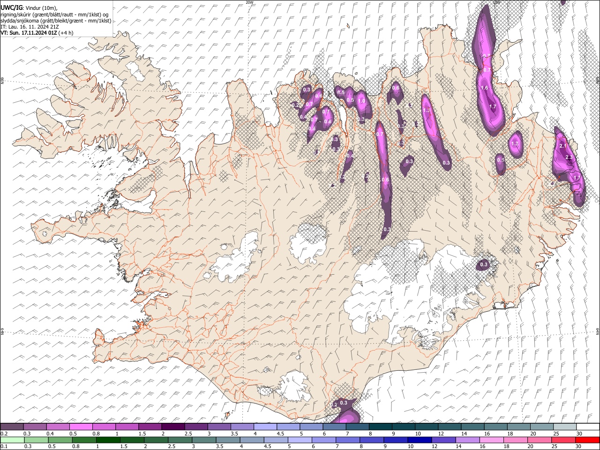Click the 0.4 label in the upper legend row

pyautogui.click(x=50, y=434)
